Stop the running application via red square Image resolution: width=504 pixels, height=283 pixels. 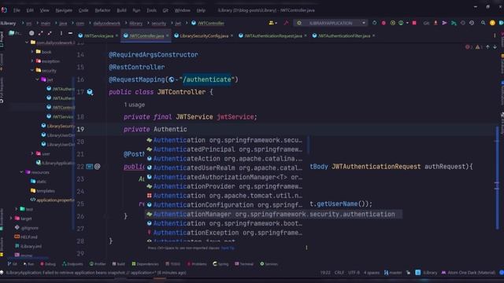[x=414, y=23]
